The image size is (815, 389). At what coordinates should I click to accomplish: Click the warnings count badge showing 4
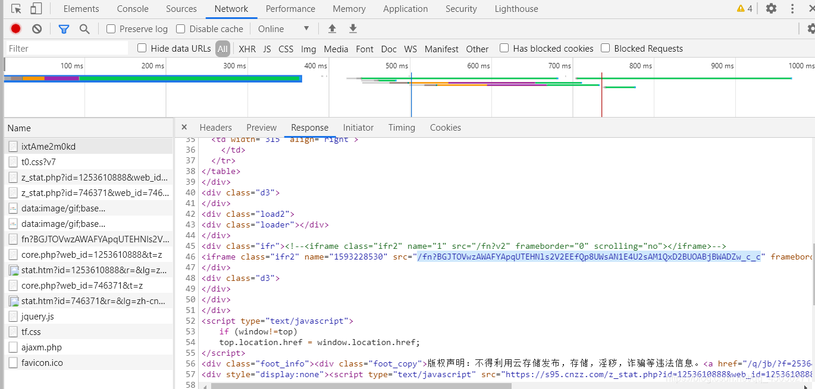pyautogui.click(x=744, y=8)
